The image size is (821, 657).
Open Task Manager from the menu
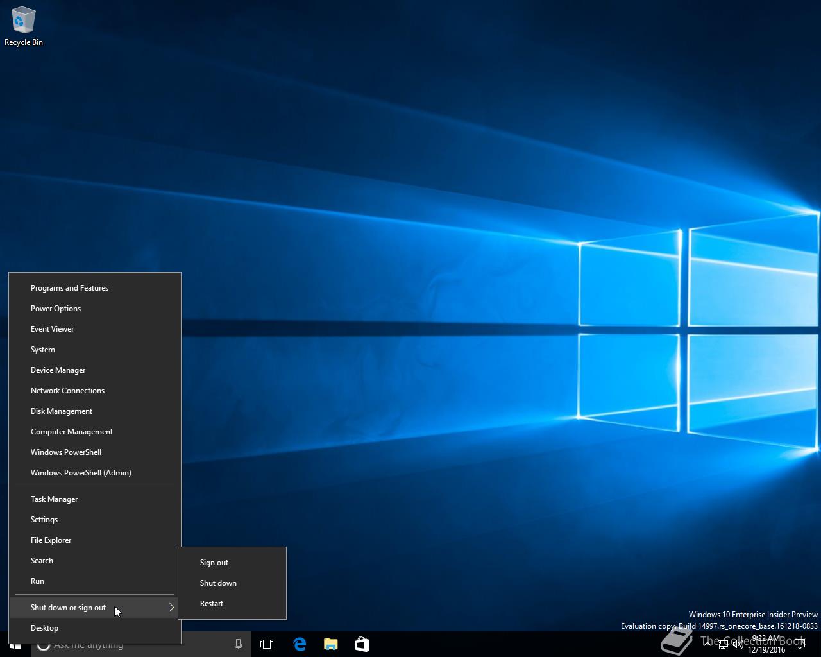(95, 499)
